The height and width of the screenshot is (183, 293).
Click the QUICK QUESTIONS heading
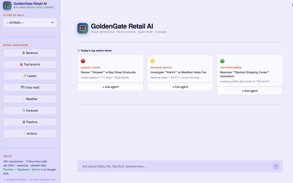click(16, 45)
